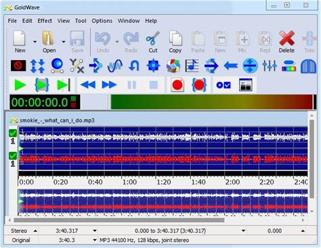The width and height of the screenshot is (321, 248).
Task: Click the Repl replace icon
Action: click(x=265, y=42)
